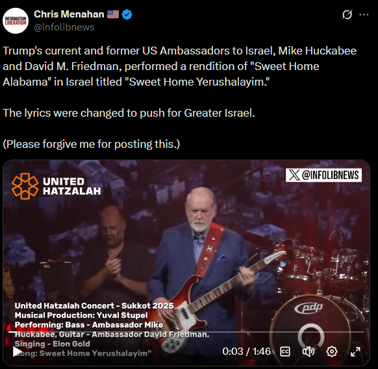Click the "Please forgive me for posting this" line
The image size is (378, 369).
(92, 144)
